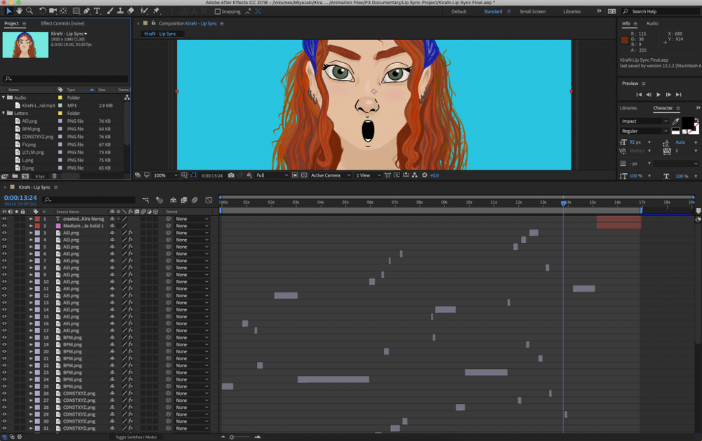Pick the Puppet Pin tool
This screenshot has width=702, height=441.
tap(157, 11)
